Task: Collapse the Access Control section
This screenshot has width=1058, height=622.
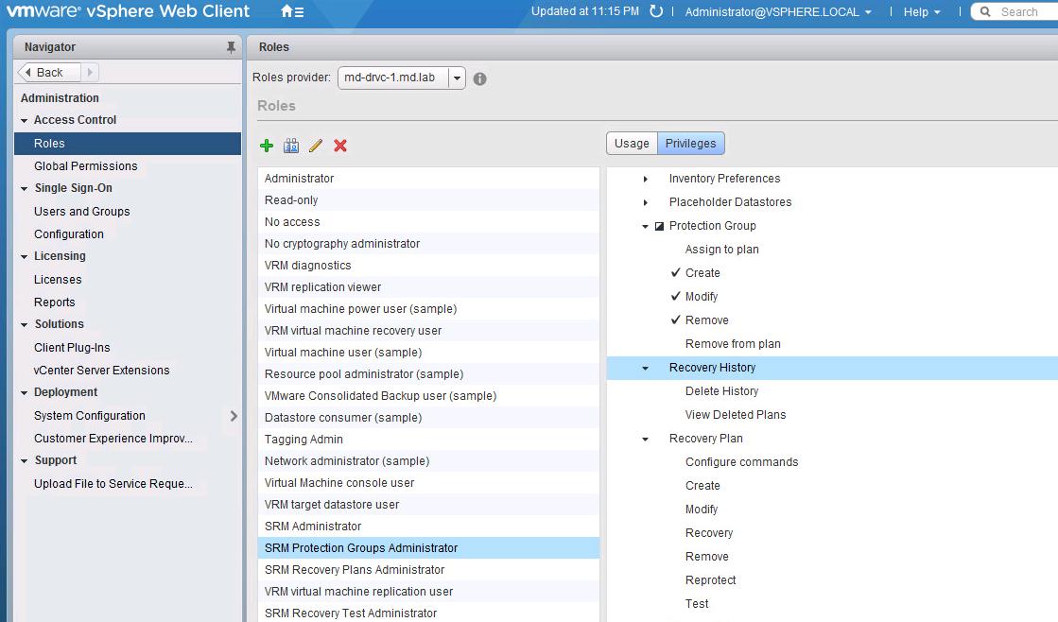Action: pyautogui.click(x=25, y=121)
